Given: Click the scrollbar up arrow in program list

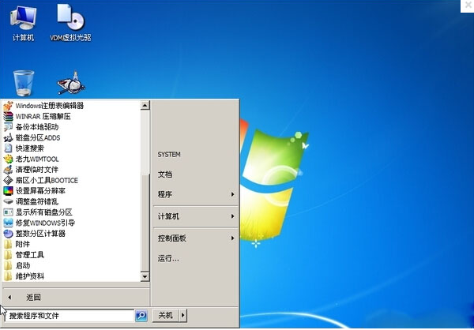Looking at the screenshot, I should click(x=145, y=106).
